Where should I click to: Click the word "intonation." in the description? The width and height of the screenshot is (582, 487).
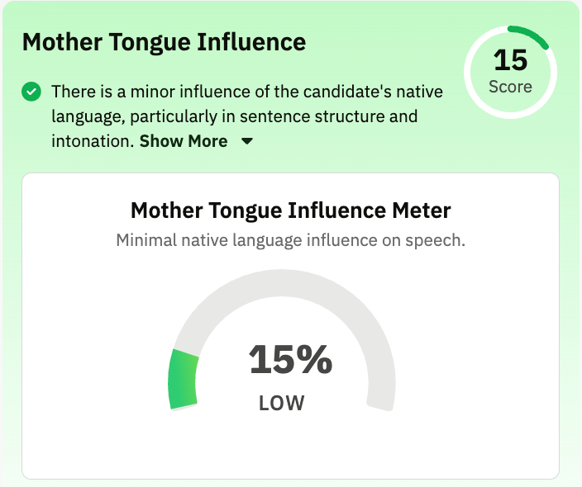[x=93, y=141]
